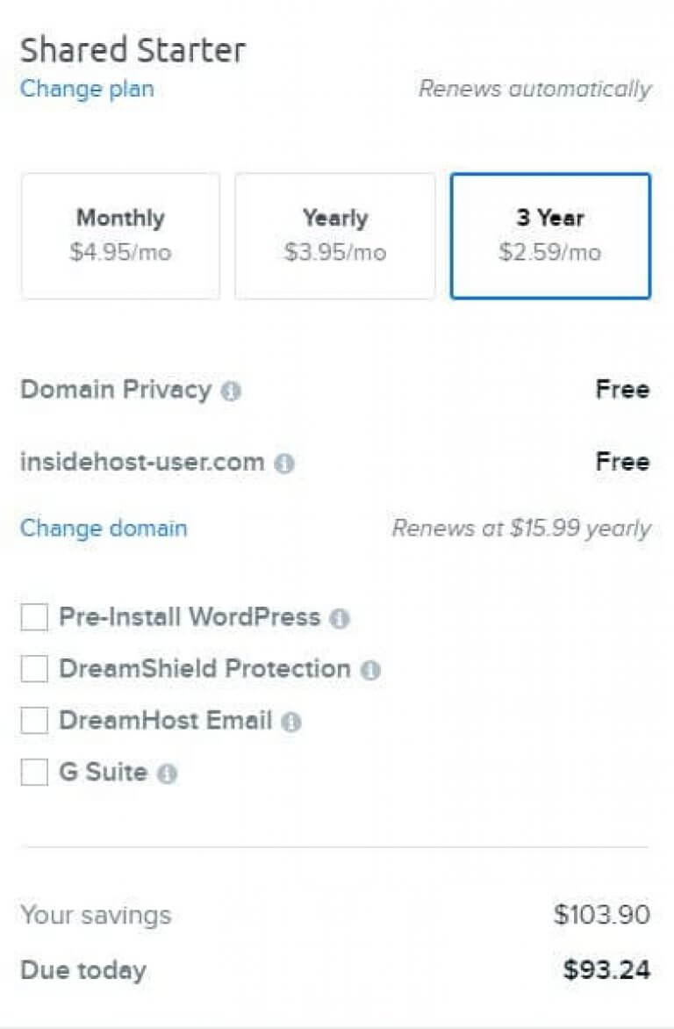
Task: Select the Monthly $4.95/mo billing option
Action: [119, 234]
